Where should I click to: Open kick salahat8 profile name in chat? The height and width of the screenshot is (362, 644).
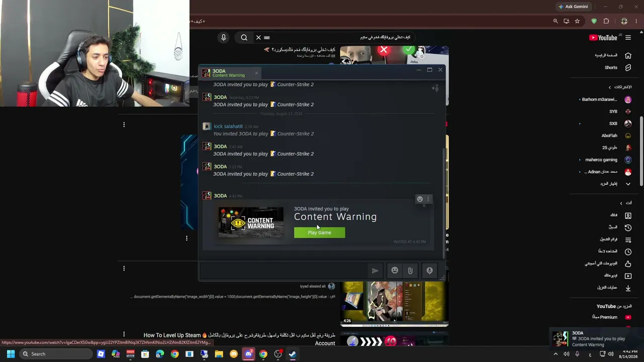(228, 126)
